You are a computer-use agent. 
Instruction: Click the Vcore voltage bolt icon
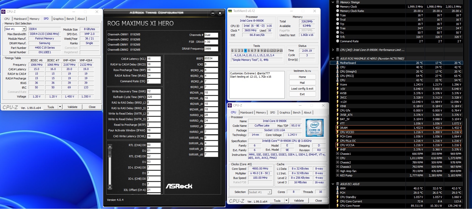pyautogui.click(x=338, y=85)
